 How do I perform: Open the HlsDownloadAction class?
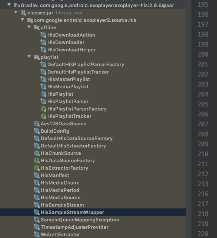(x=71, y=35)
